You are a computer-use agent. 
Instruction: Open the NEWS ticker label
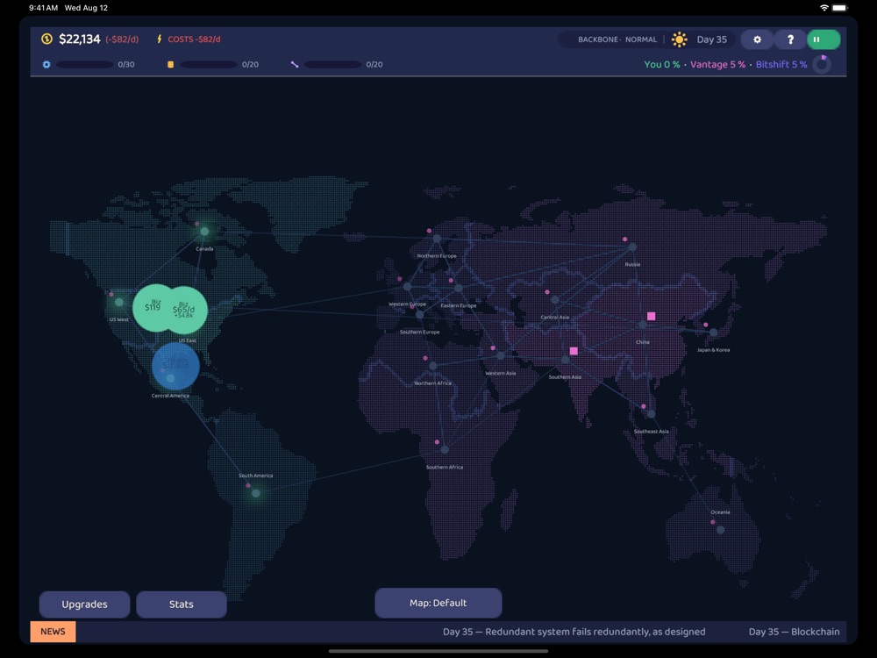coord(53,632)
